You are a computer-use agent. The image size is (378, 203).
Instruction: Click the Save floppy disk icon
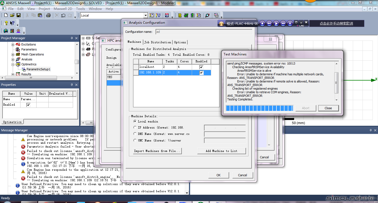19,15
